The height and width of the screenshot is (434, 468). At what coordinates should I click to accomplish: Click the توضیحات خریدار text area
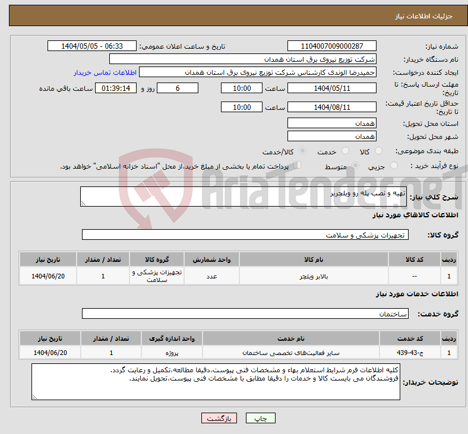[216, 382]
